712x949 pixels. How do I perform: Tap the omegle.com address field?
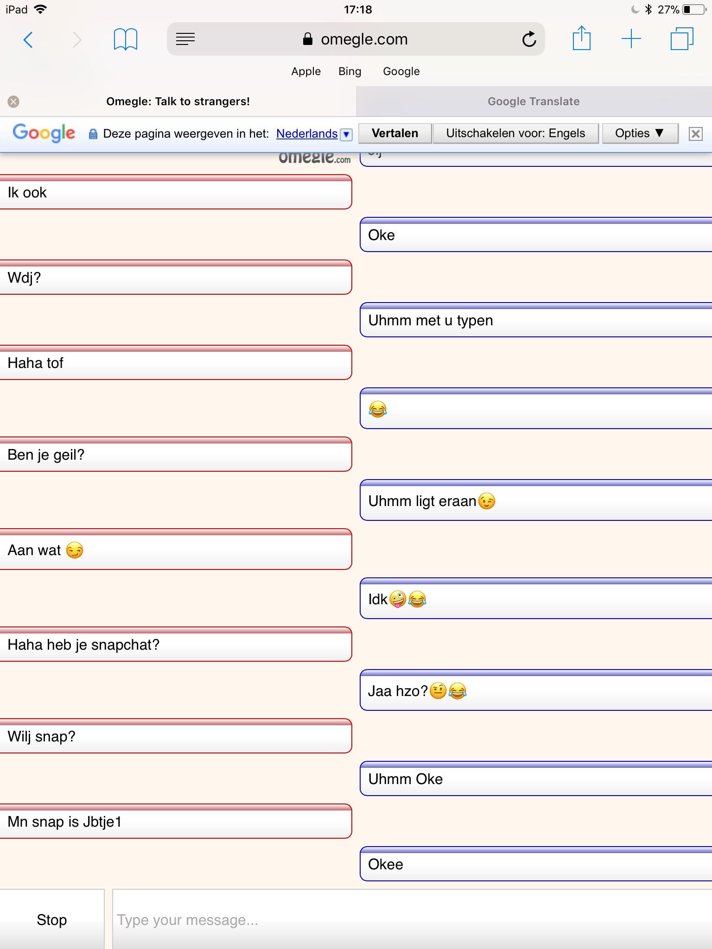(356, 39)
